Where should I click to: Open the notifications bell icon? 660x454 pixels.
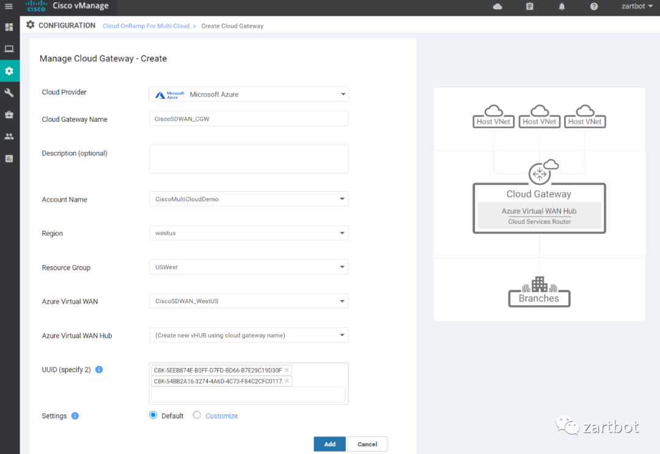click(562, 6)
